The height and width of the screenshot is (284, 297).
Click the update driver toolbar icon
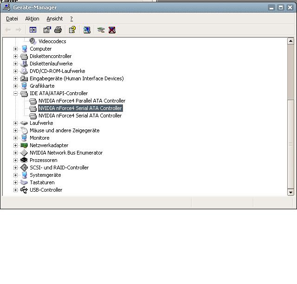point(101,30)
